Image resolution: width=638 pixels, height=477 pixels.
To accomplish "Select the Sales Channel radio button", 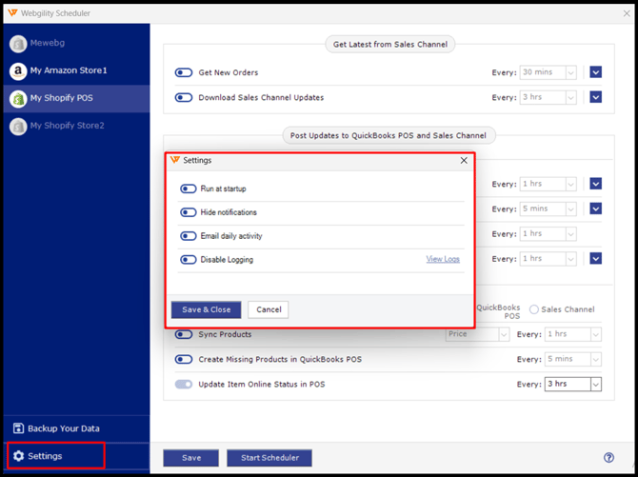I will [534, 309].
